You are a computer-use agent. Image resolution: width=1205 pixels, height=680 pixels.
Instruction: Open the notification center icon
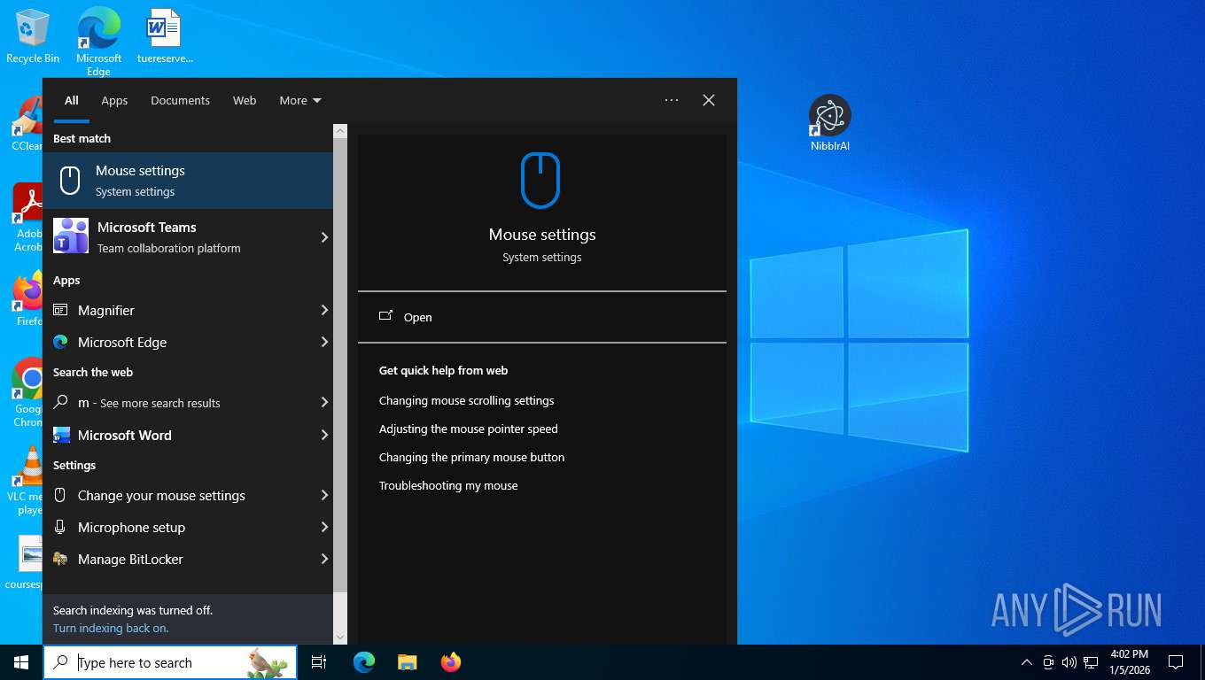pos(1176,662)
